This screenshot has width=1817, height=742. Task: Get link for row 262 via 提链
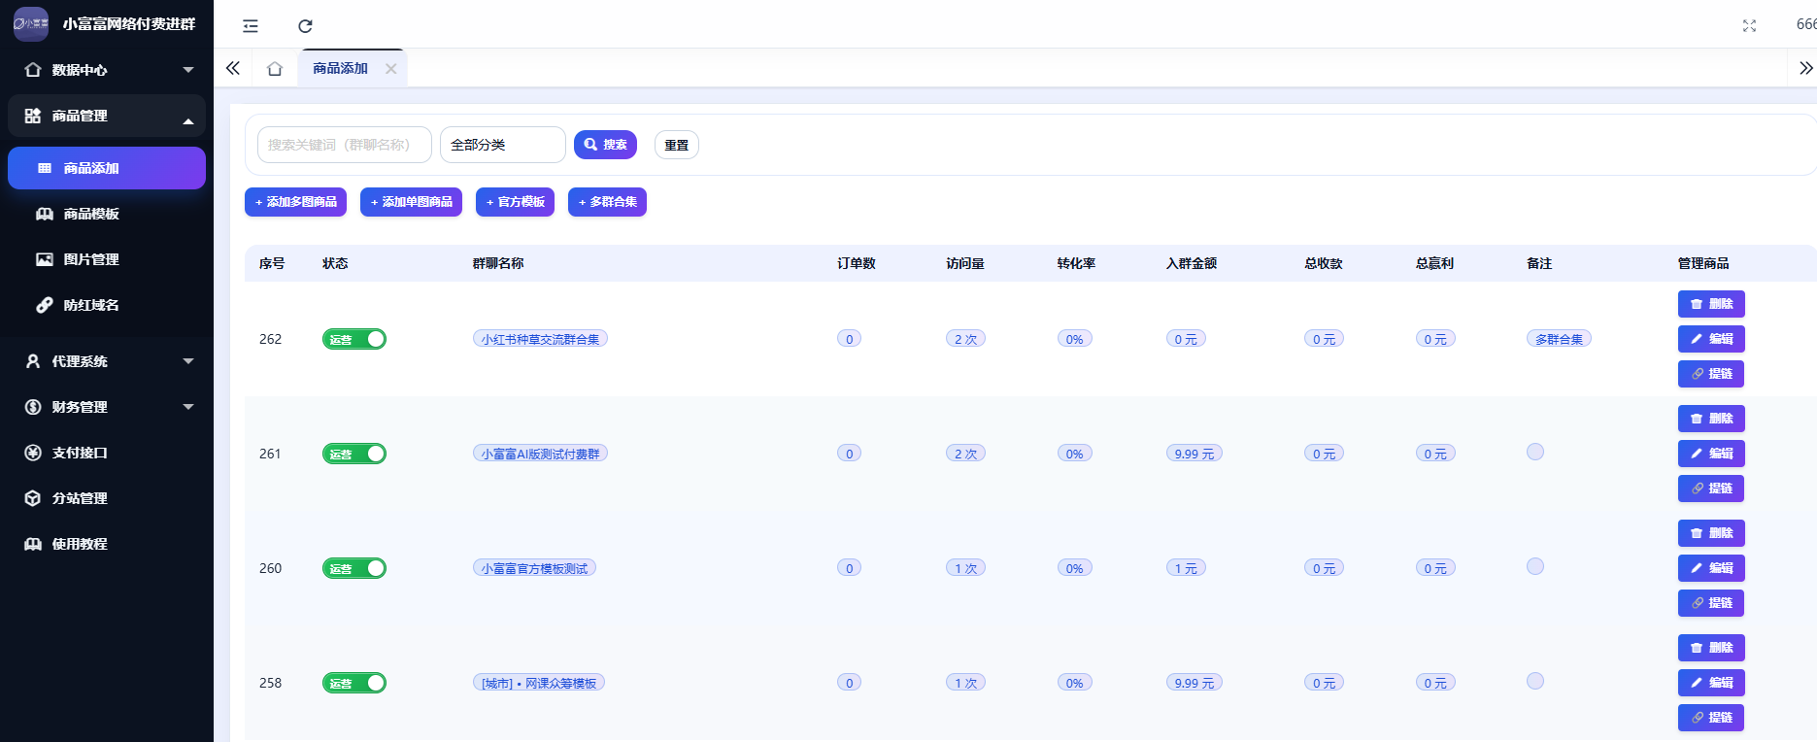1711,374
